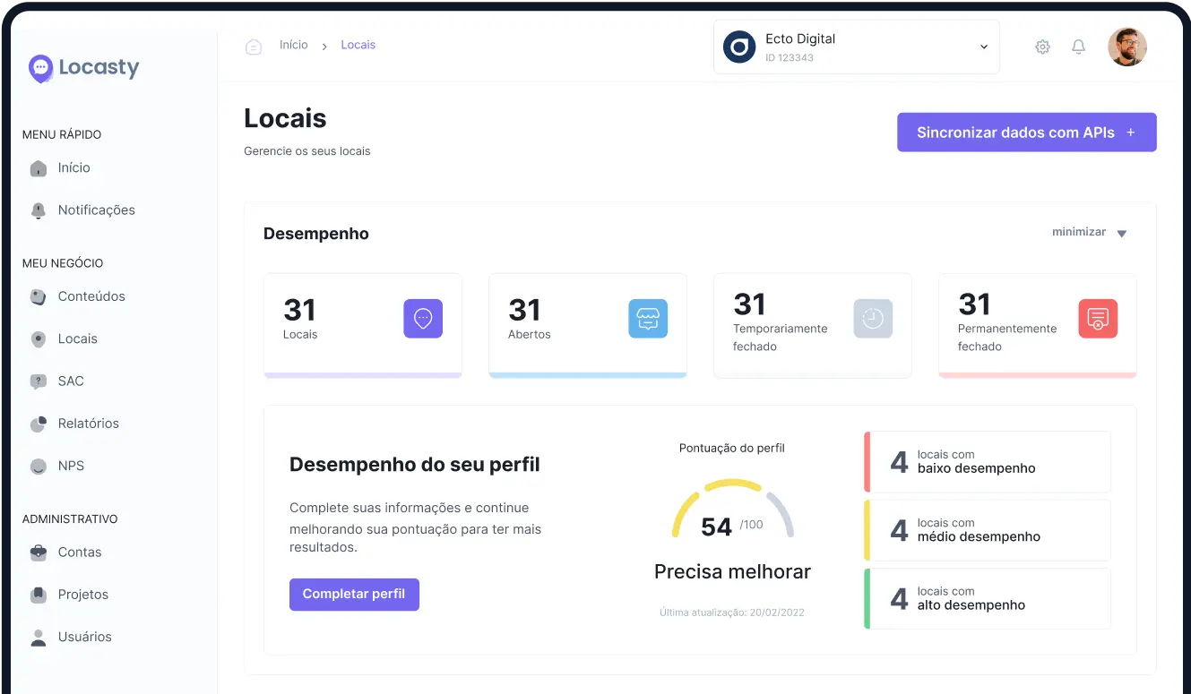
Task: Click the Início home icon in sidebar
Action: 38,168
